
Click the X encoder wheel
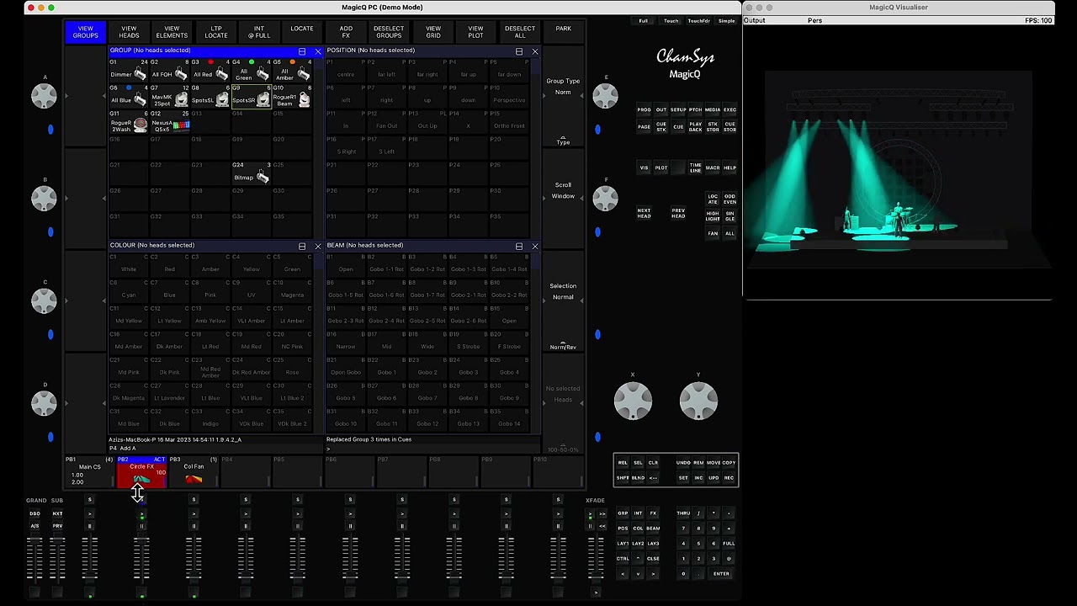click(633, 401)
